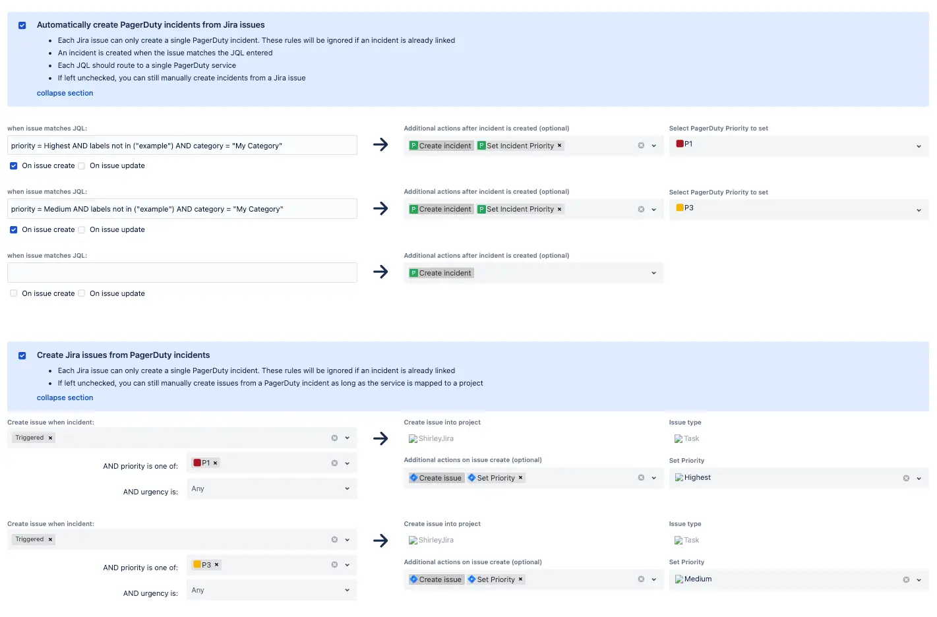Expand incident status dropdown in second Jira rule
Image resolution: width=937 pixels, height=617 pixels.
[348, 539]
